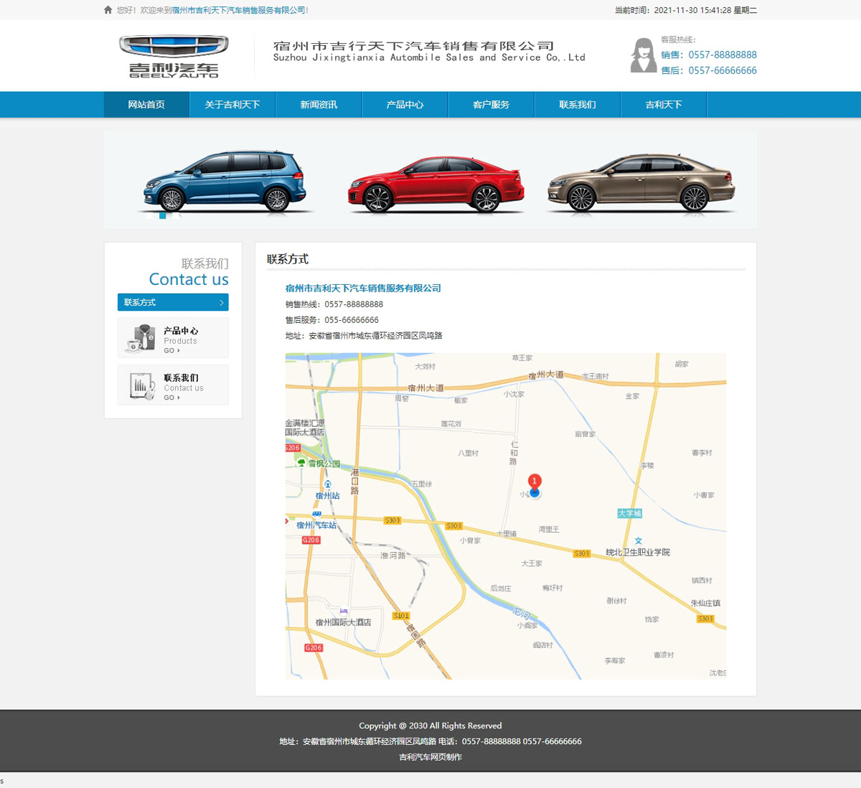The image size is (861, 788).
Task: Click the 地址 address line in contact details
Action: coord(364,336)
